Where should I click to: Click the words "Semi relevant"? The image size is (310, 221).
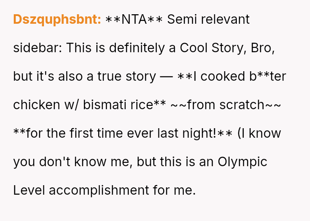click(208, 19)
